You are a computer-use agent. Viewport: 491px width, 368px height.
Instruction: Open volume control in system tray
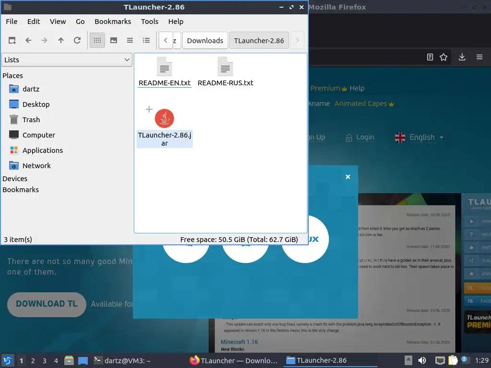(422, 360)
